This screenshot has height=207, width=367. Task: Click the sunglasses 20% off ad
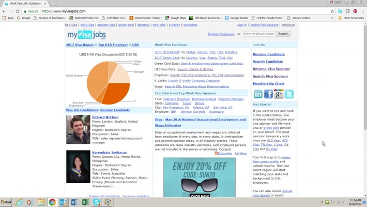(x=200, y=178)
